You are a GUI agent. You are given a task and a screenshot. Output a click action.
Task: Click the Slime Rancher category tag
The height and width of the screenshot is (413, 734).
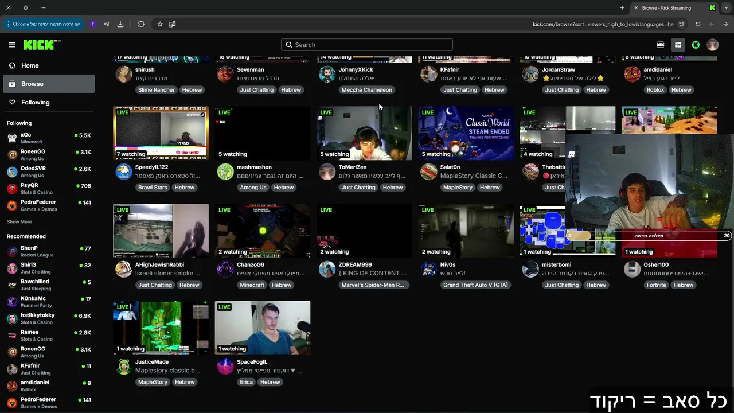156,90
